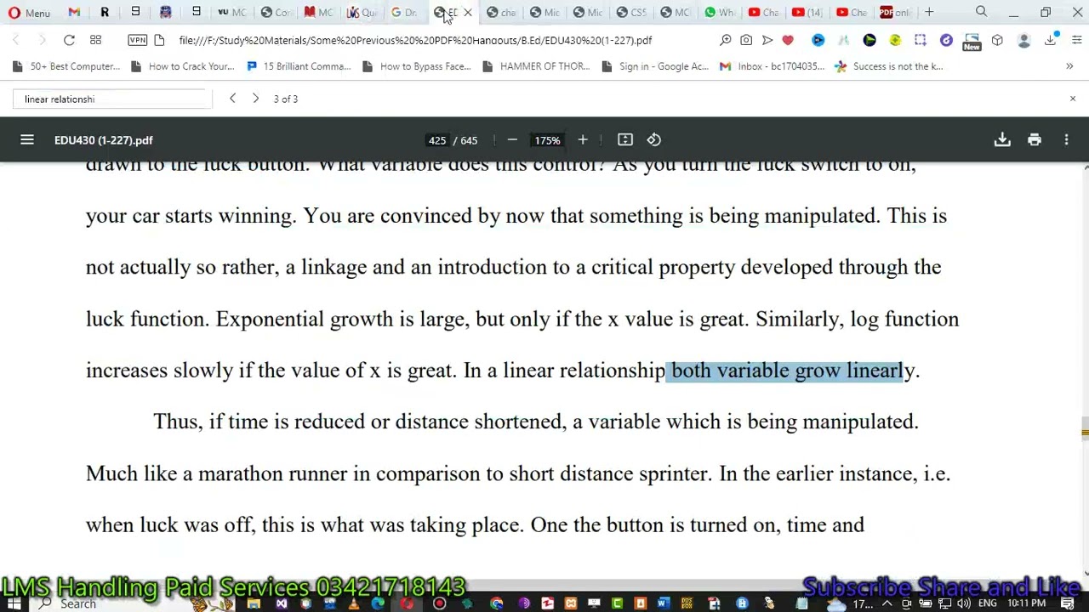Open 'Success is not the k...' bookmark
1089x612 pixels.
tap(889, 66)
